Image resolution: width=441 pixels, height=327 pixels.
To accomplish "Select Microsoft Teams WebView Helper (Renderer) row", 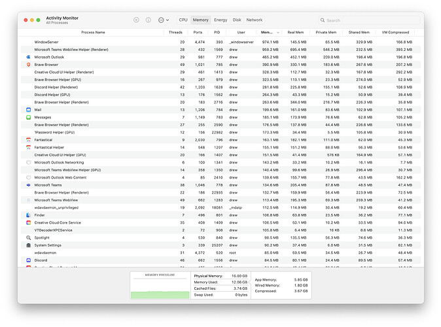I will (220, 50).
